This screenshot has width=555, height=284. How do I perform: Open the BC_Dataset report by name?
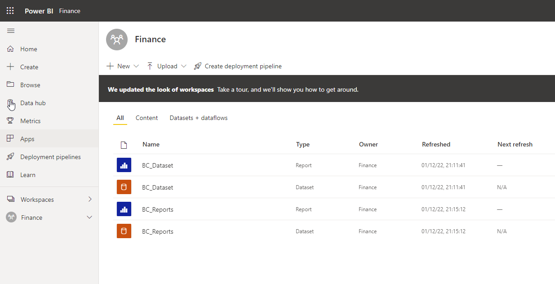pyautogui.click(x=158, y=165)
